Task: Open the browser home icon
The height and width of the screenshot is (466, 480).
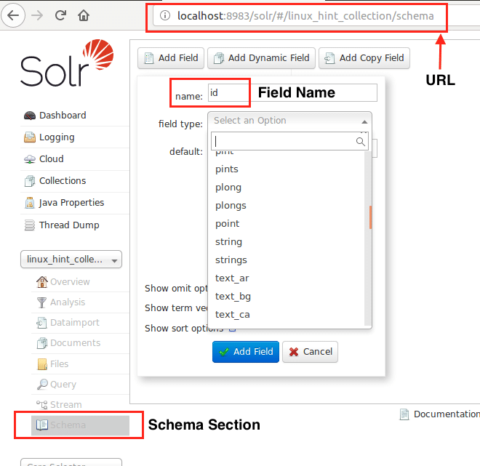Action: [83, 15]
